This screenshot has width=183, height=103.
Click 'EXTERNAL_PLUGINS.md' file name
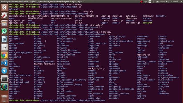pyautogui.click(x=86, y=16)
